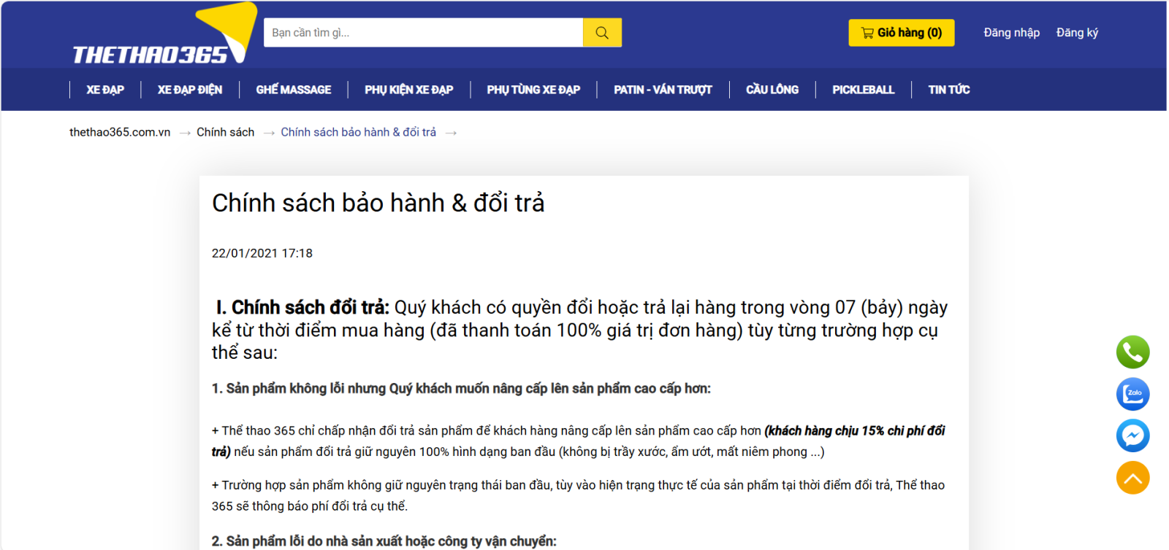
Task: Select GHẾ MASSAGE in navigation
Action: (293, 90)
